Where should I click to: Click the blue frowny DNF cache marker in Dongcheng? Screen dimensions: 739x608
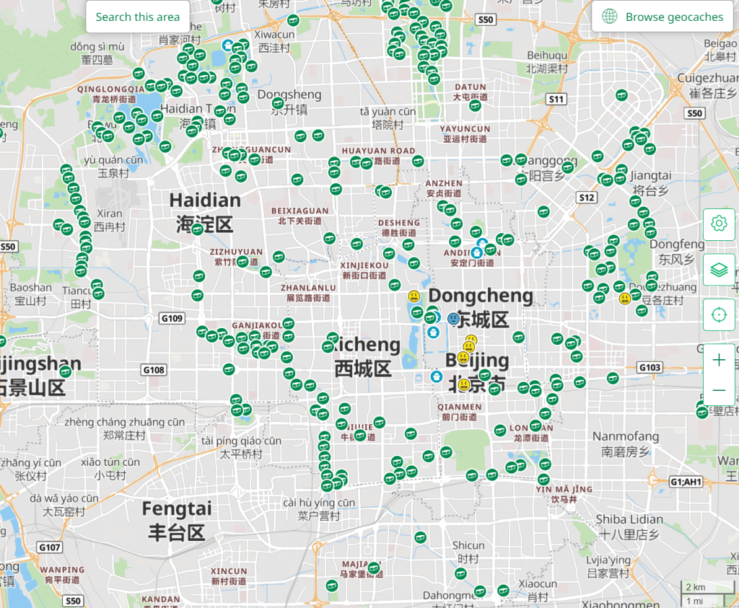(x=453, y=317)
